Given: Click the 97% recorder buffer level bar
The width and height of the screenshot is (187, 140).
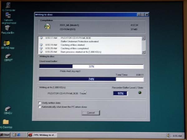Looking at the screenshot, I should (120, 93).
